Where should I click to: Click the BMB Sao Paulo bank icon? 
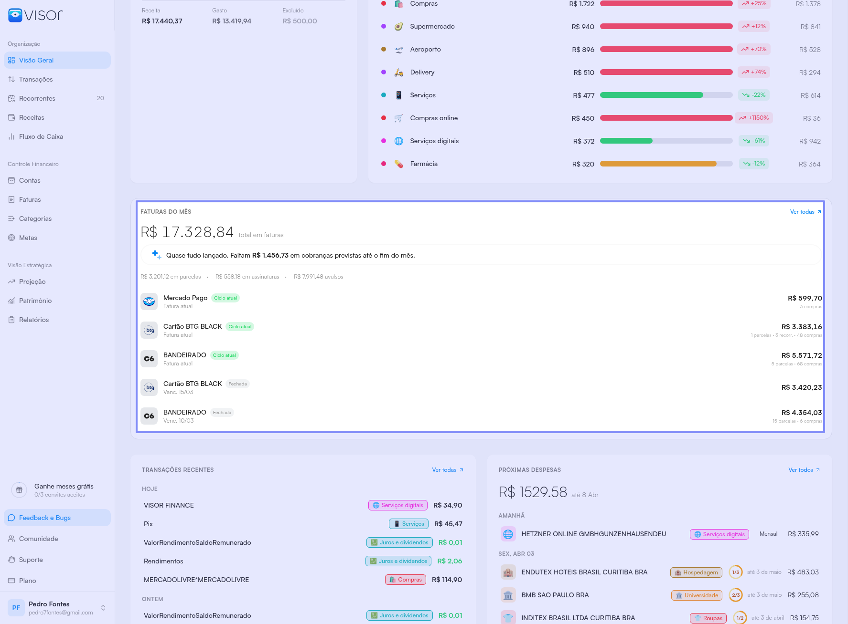(x=508, y=595)
